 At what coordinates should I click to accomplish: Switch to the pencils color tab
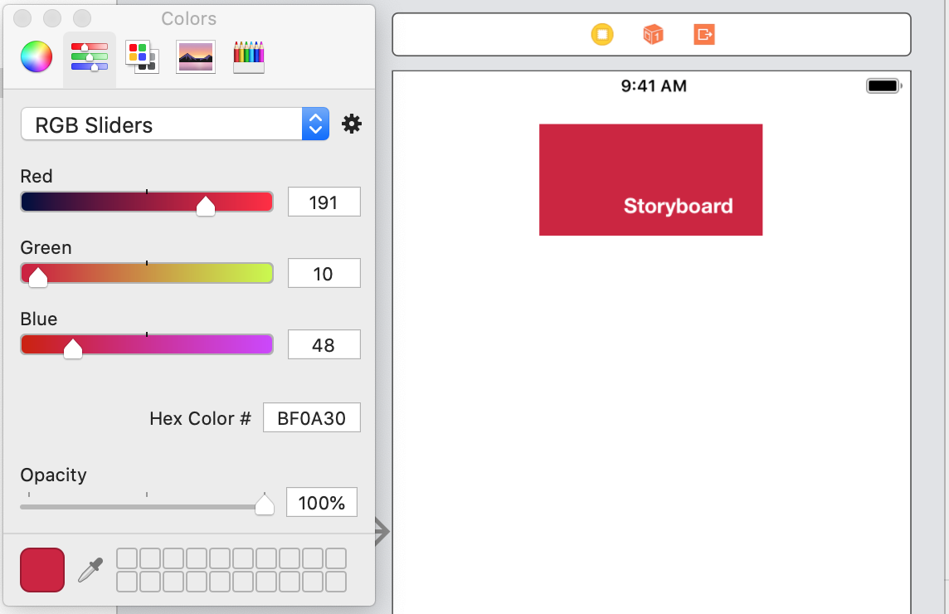click(x=249, y=57)
